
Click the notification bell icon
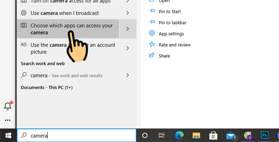[8, 106]
